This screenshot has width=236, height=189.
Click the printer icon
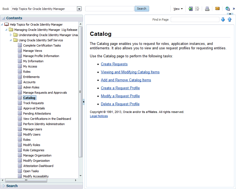pyautogui.click(x=207, y=9)
